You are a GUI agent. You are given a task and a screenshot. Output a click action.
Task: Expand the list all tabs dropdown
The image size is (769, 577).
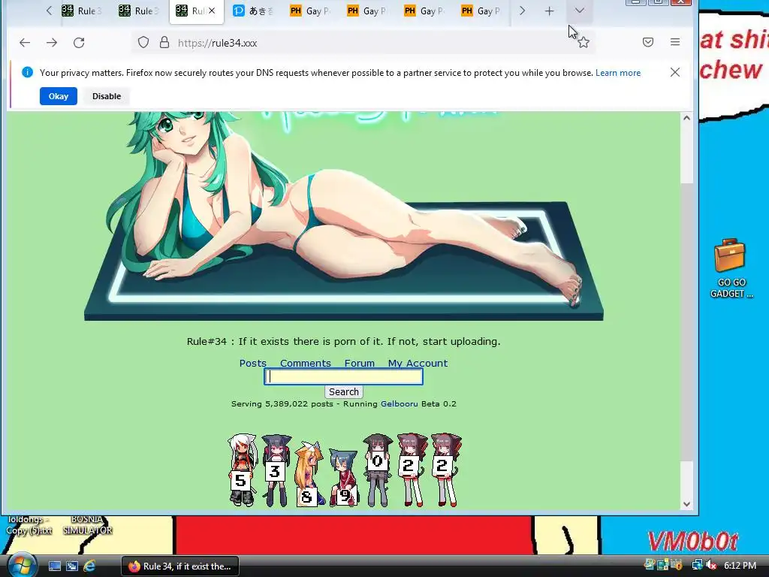coord(579,11)
